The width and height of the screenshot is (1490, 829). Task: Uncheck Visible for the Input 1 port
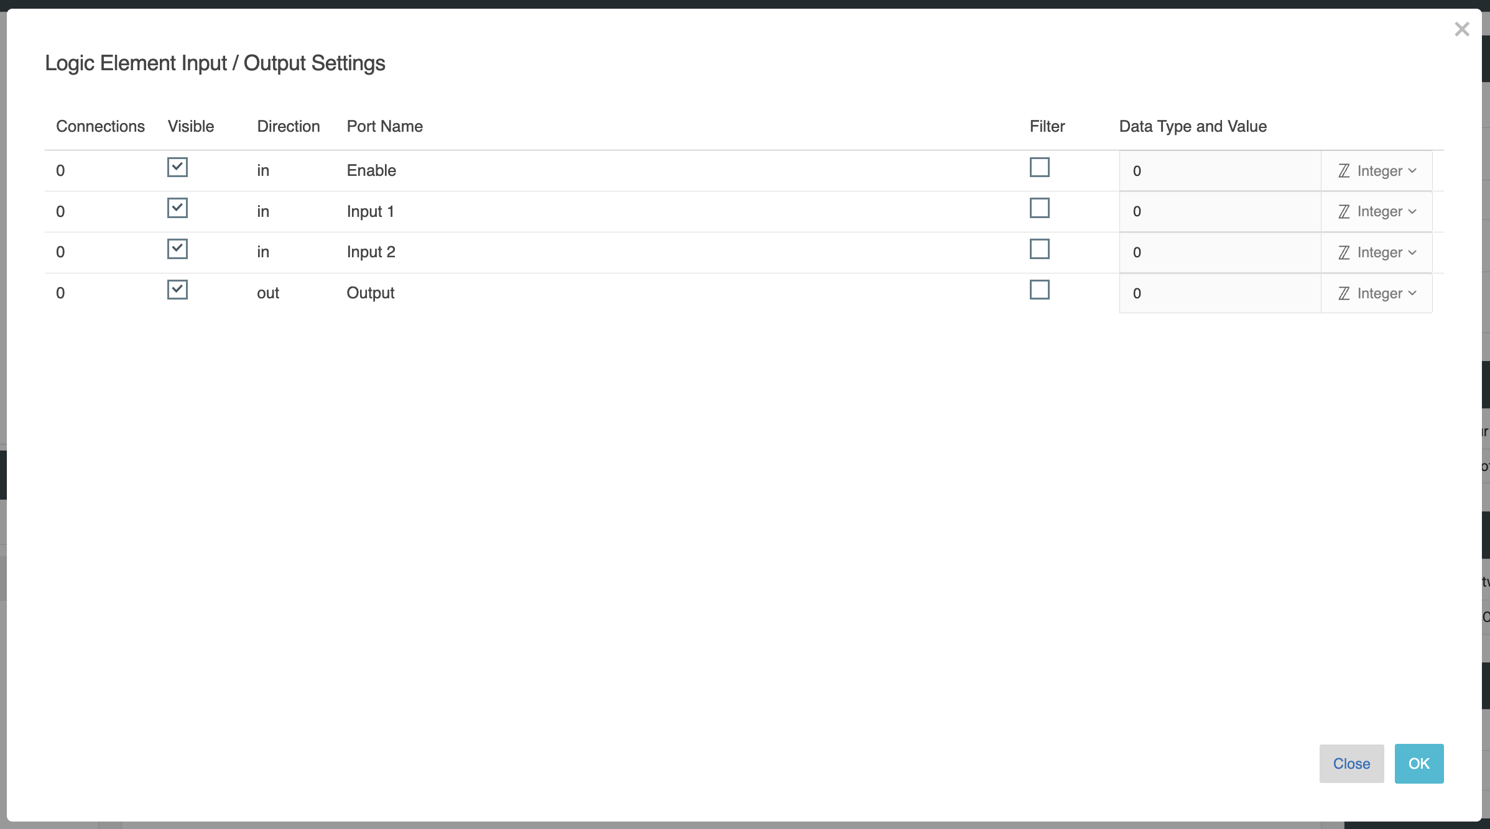[177, 208]
